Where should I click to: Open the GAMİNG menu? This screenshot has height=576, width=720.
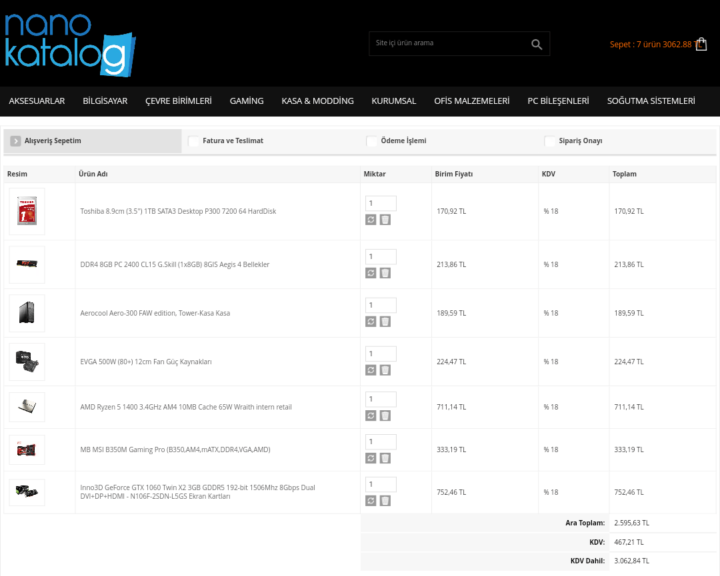coord(247,101)
